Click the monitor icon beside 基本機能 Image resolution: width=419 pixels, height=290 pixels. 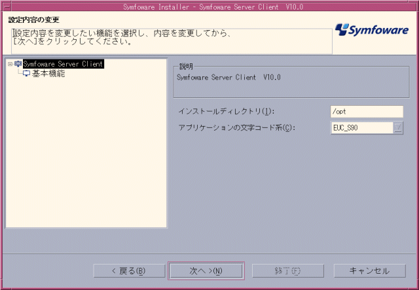[x=26, y=74]
